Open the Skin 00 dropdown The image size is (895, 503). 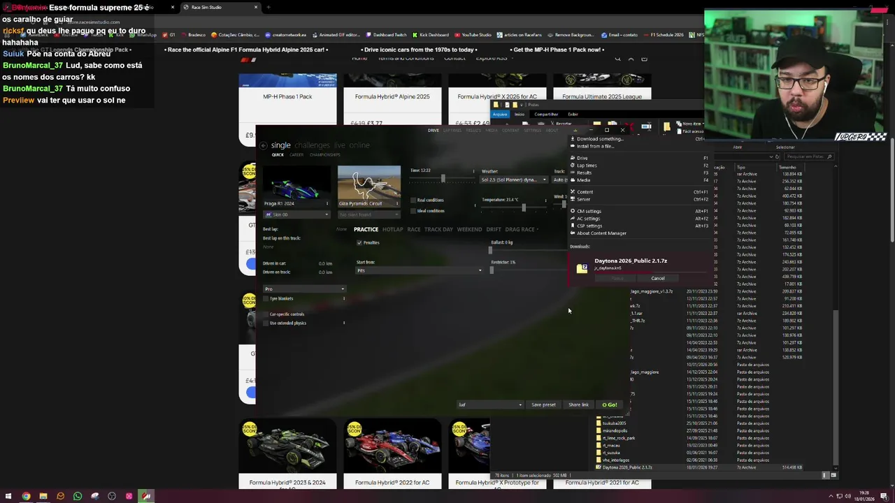click(296, 214)
